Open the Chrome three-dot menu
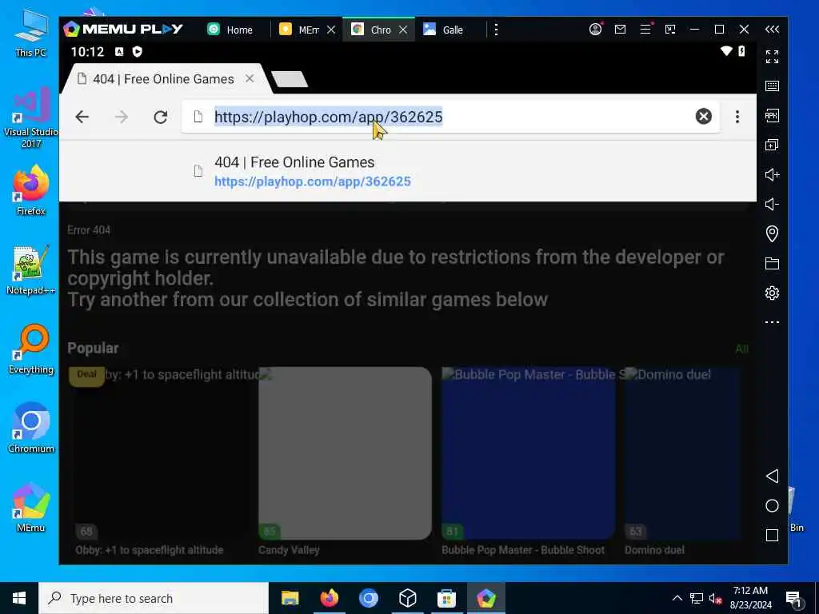This screenshot has height=614, width=819. coord(737,117)
